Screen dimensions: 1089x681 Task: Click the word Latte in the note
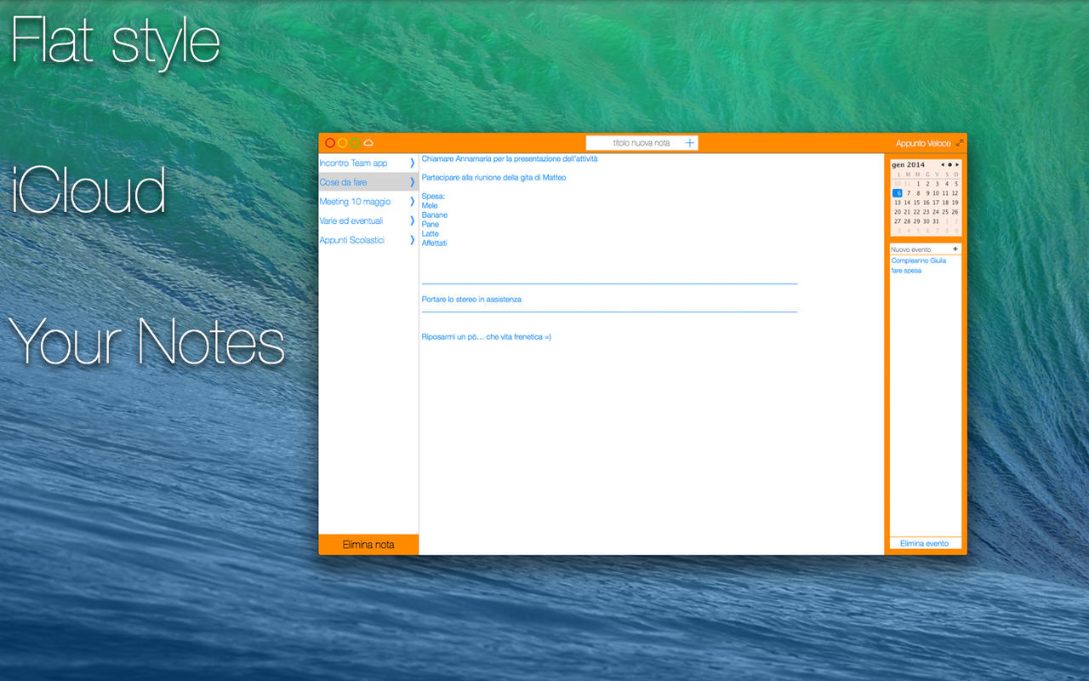coord(430,234)
